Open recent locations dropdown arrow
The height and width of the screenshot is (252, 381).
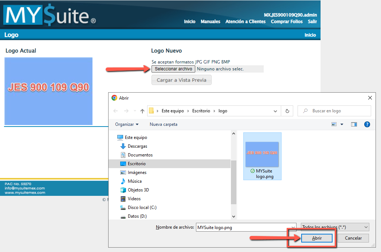tap(135, 111)
